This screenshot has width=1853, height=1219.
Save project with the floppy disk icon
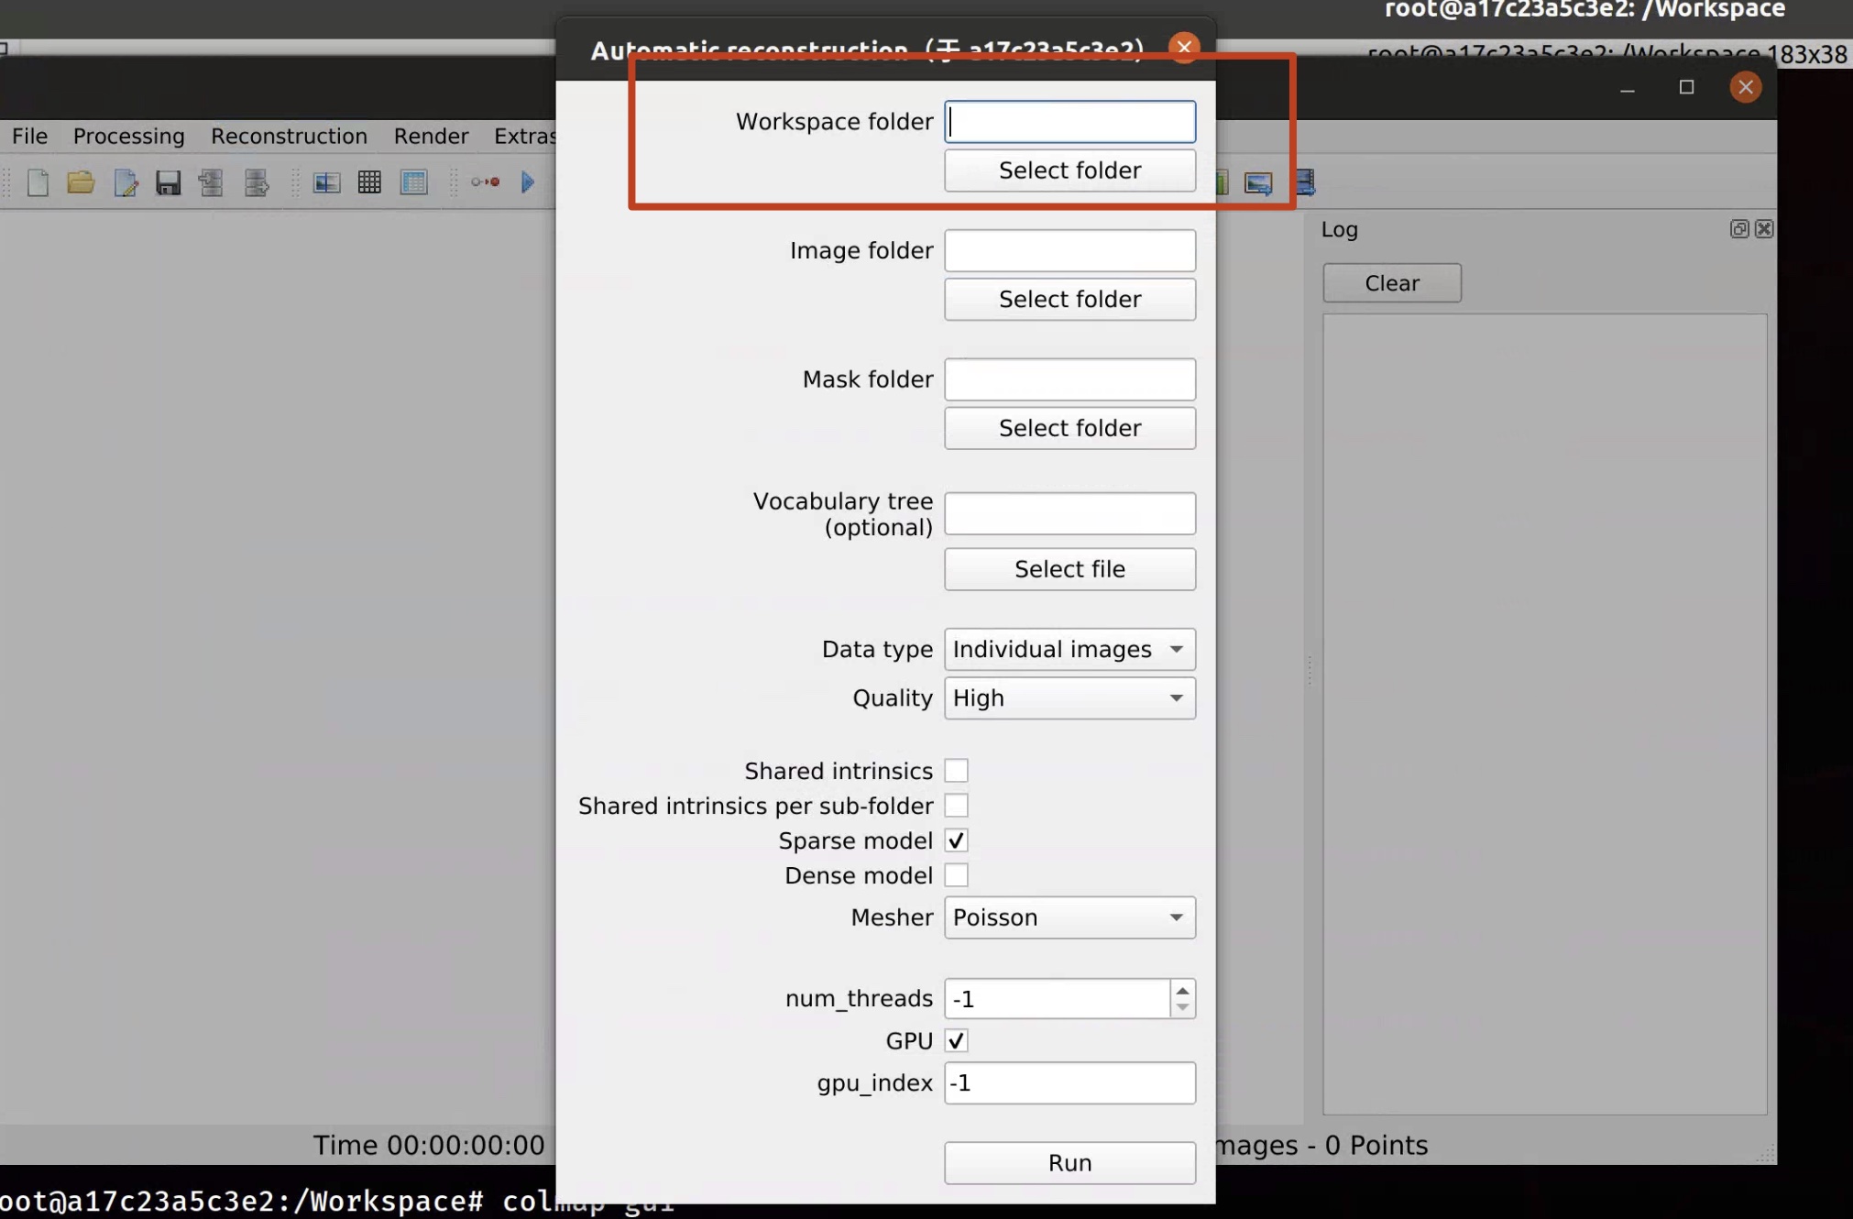pyautogui.click(x=168, y=182)
